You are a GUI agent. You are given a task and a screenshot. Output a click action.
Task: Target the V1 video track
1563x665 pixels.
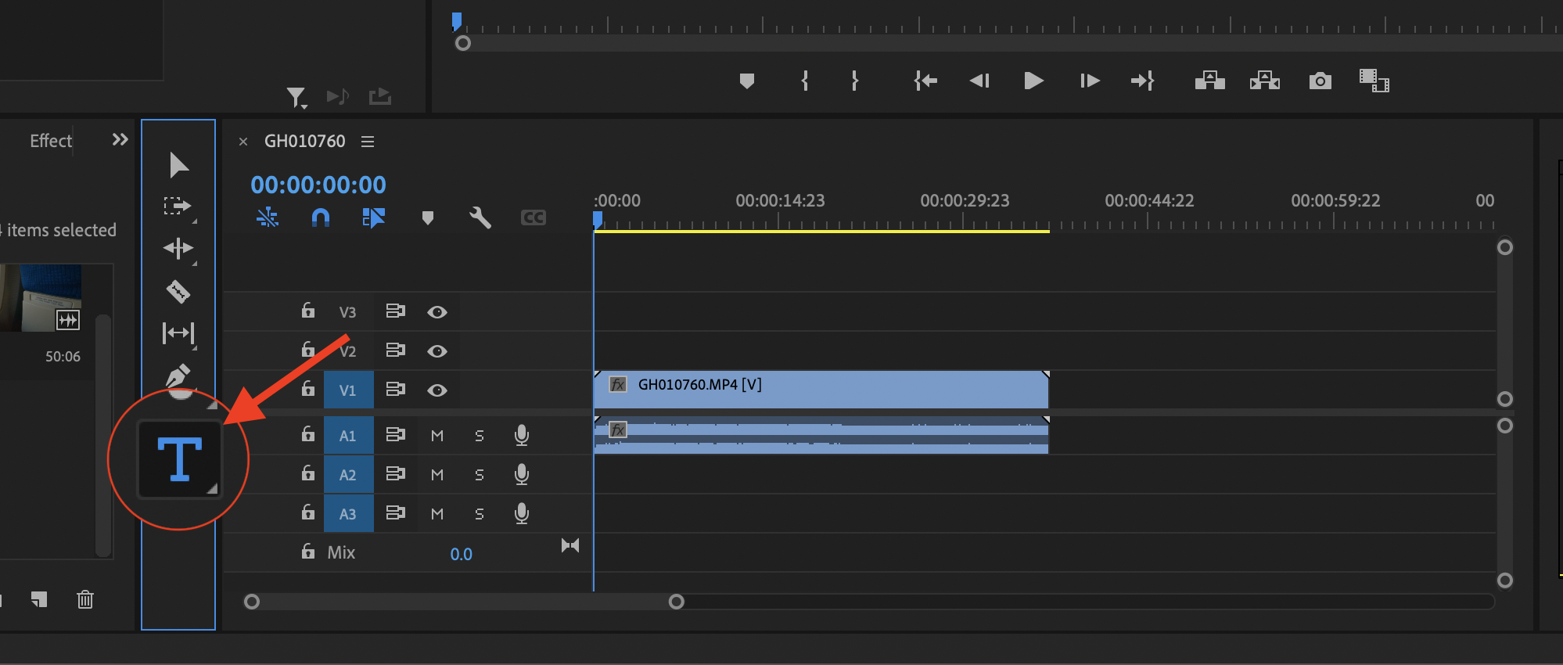point(348,390)
